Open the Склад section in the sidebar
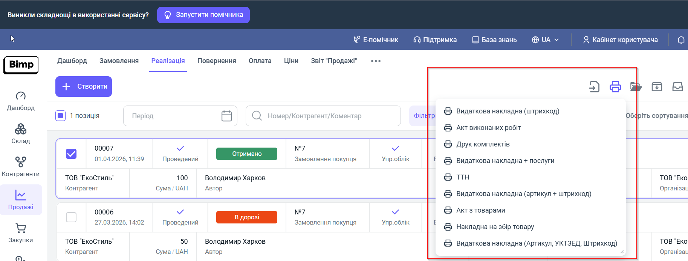 pos(21,134)
